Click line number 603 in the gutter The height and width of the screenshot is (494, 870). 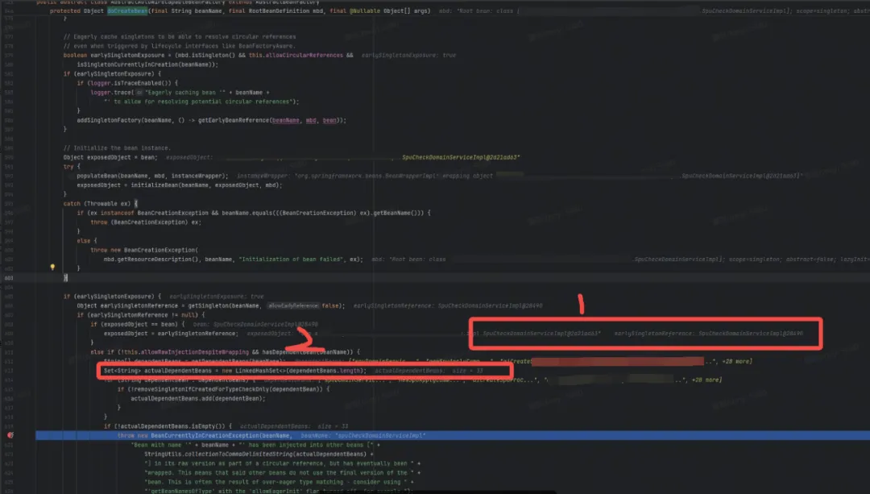click(x=9, y=278)
